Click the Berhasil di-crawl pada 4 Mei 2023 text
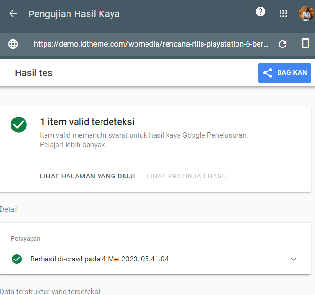The height and width of the screenshot is (295, 315). click(100, 259)
